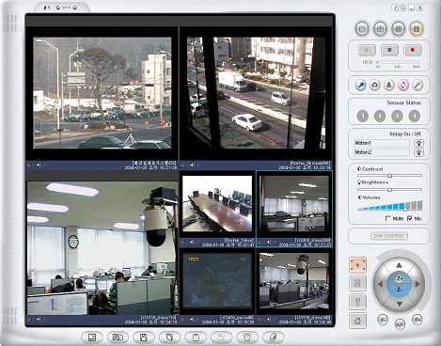Click the alarm bell icon
This screenshot has width=441, height=346.
click(x=389, y=85)
